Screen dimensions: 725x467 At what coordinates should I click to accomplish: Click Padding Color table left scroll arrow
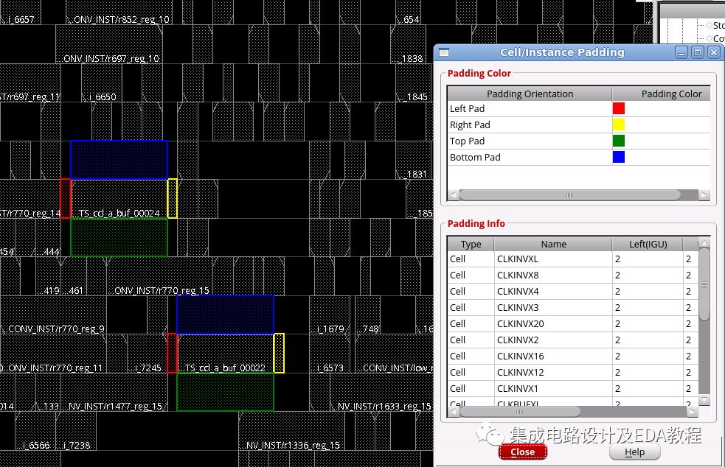(x=453, y=195)
